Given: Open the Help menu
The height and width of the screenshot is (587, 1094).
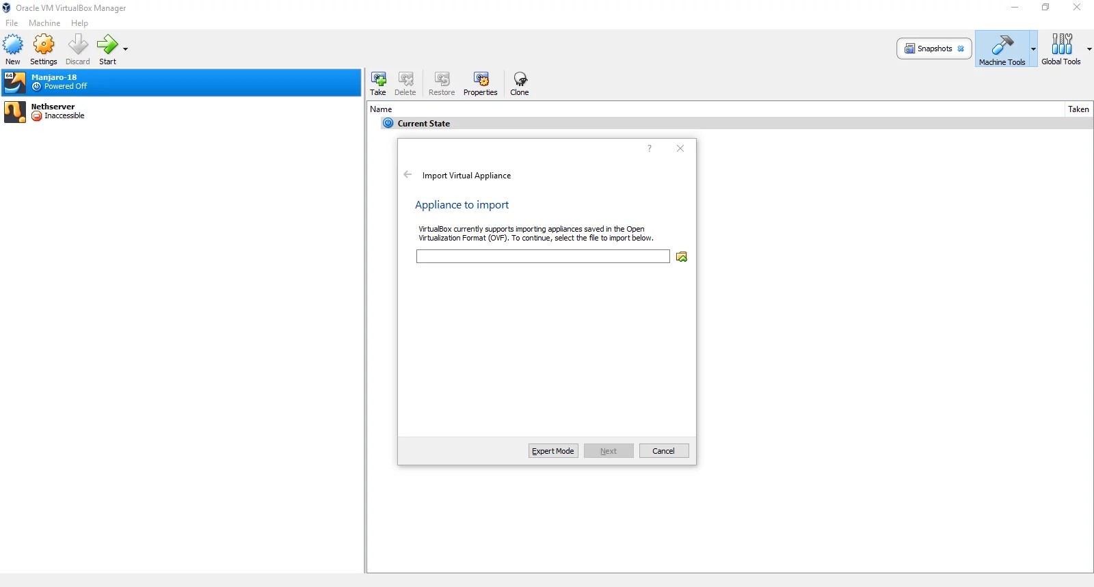Looking at the screenshot, I should 79,23.
